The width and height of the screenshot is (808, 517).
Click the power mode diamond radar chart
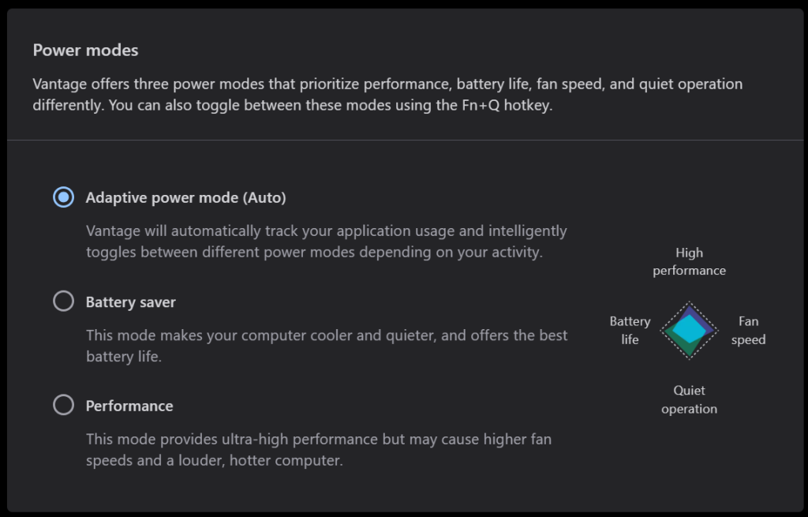(x=689, y=331)
